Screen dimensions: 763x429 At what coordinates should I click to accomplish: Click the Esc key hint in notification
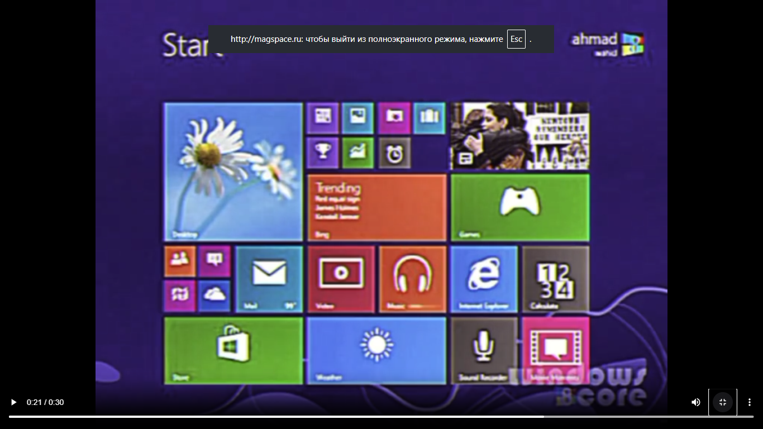click(516, 39)
